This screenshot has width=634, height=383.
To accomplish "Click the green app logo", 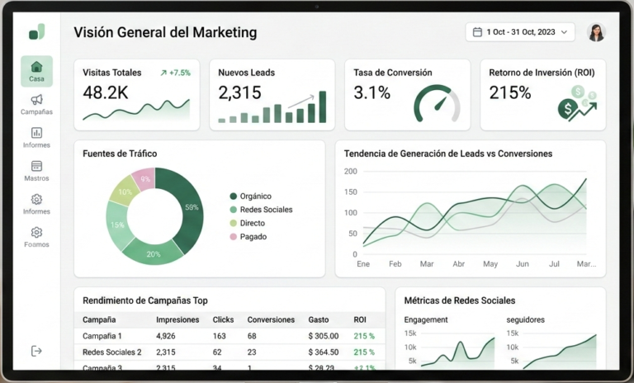I will pyautogui.click(x=36, y=32).
